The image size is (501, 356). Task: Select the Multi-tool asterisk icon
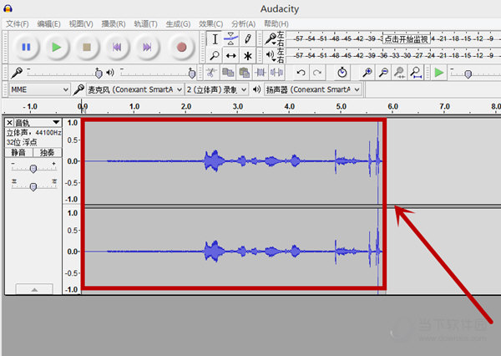tap(247, 56)
